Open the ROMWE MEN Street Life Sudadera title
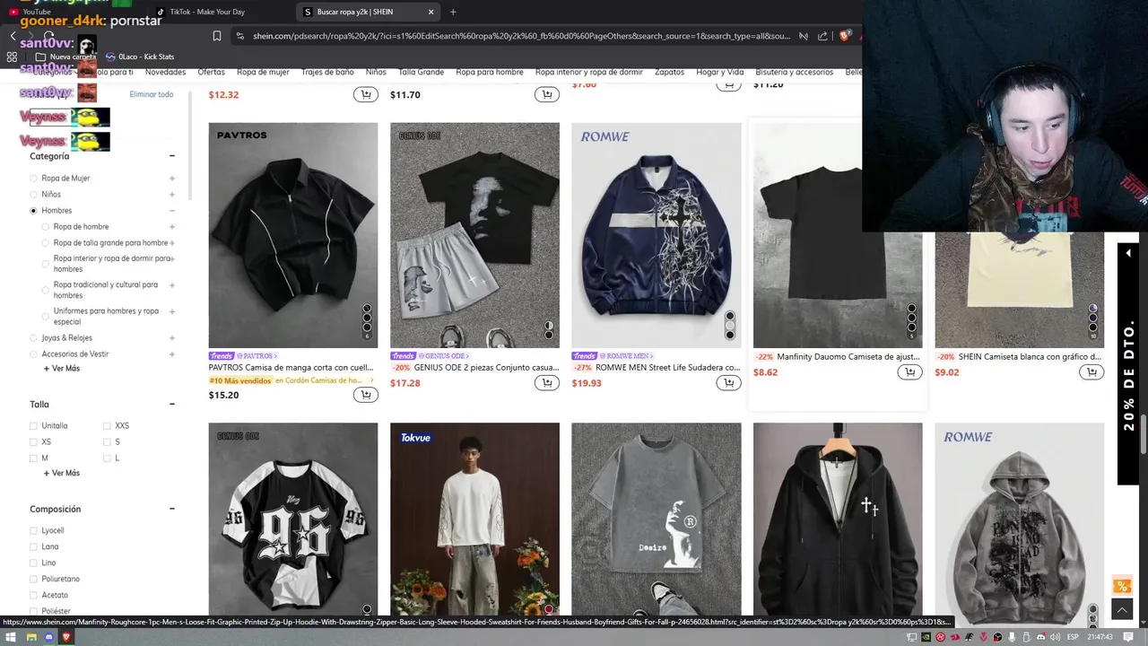 click(x=667, y=368)
